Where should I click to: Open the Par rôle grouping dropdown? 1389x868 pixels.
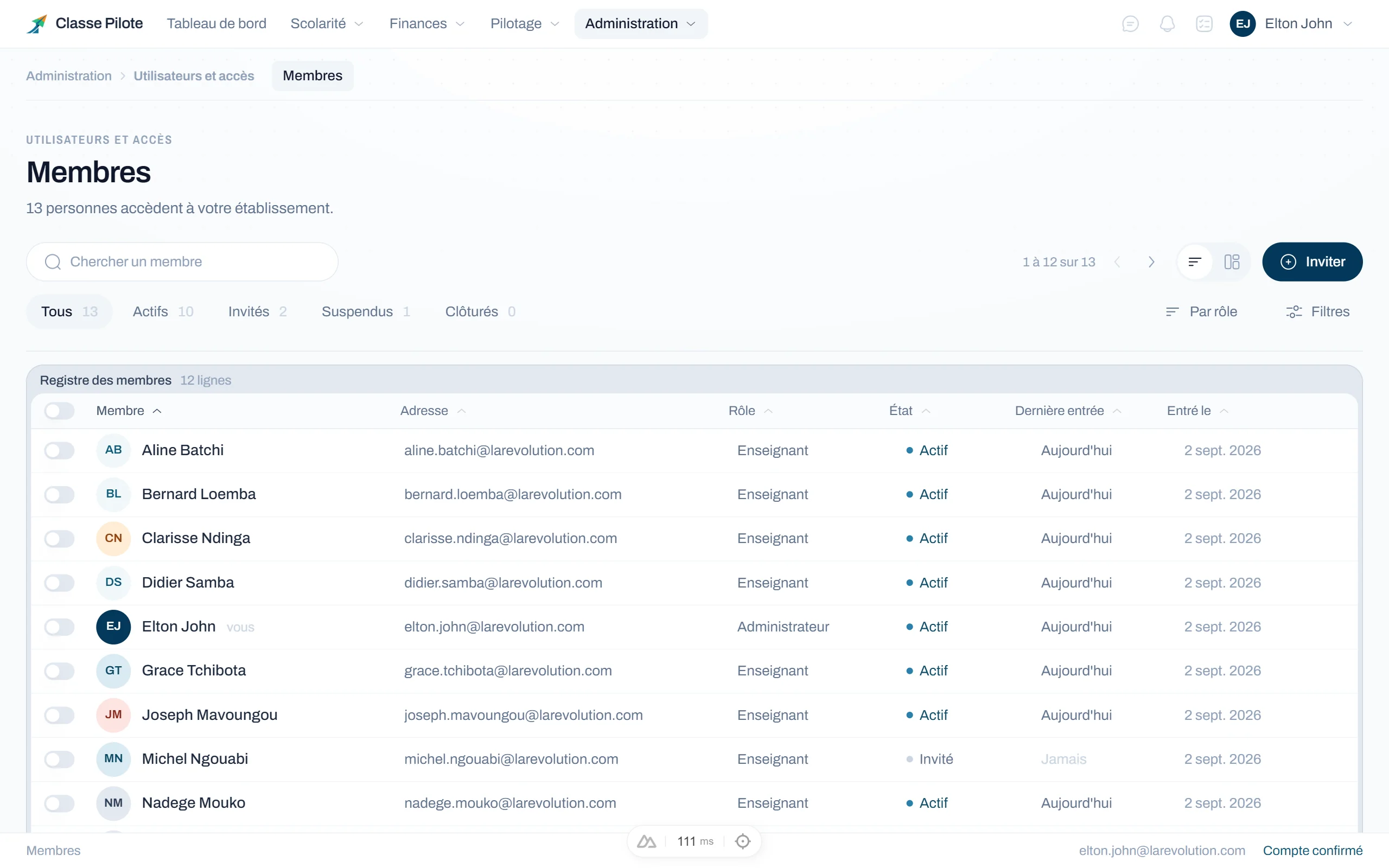pyautogui.click(x=1202, y=312)
